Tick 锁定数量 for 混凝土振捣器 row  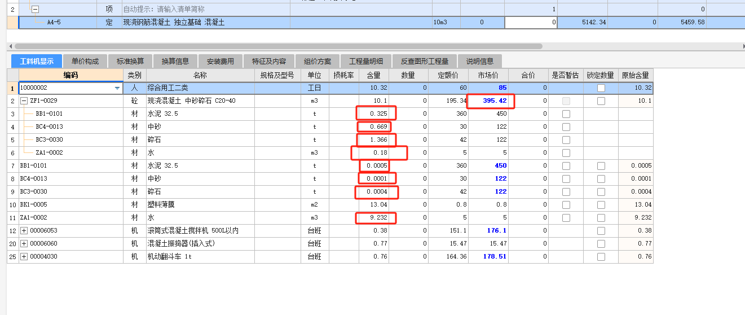(601, 244)
